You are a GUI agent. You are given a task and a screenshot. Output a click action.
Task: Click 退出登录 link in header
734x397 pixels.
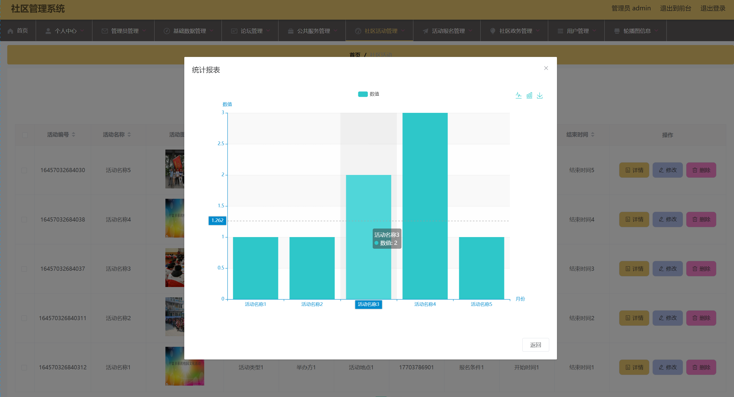713,8
